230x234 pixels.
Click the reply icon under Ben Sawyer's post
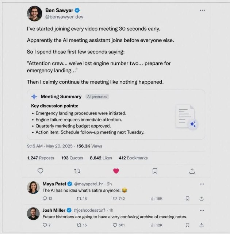point(41,171)
